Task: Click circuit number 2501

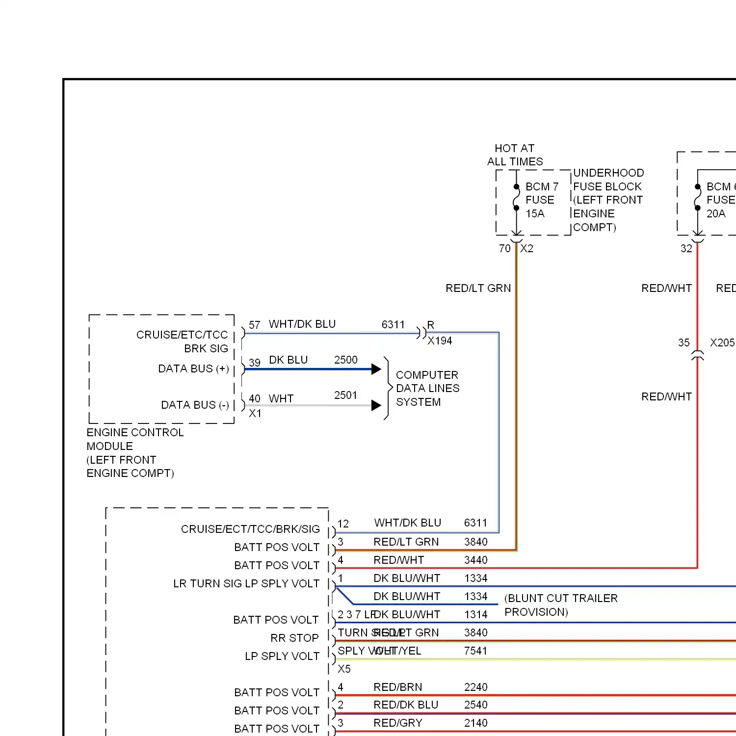Action: click(345, 395)
